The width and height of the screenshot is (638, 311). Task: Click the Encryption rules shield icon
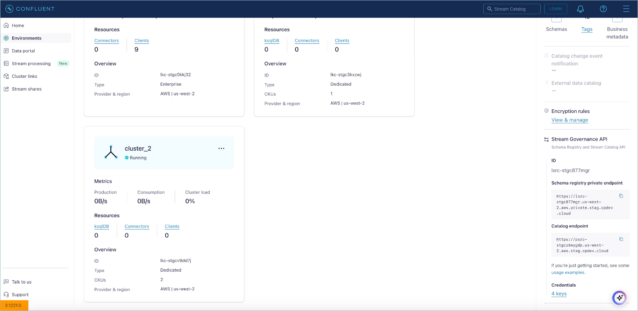coord(546,111)
